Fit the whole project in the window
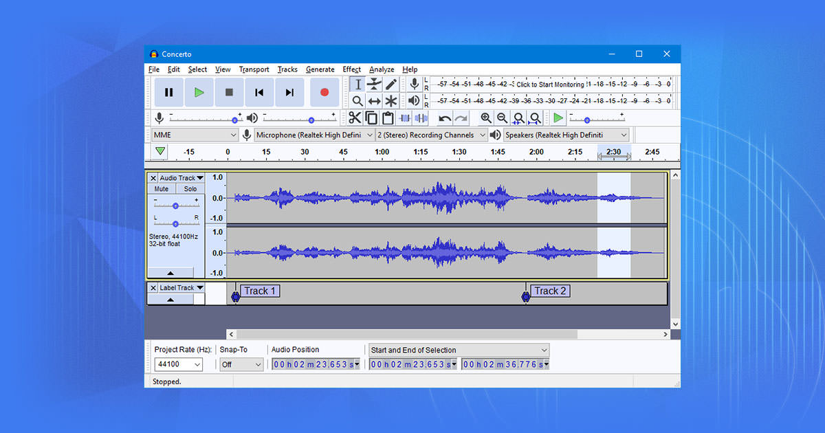Screen dimensions: 825x433 coord(535,118)
